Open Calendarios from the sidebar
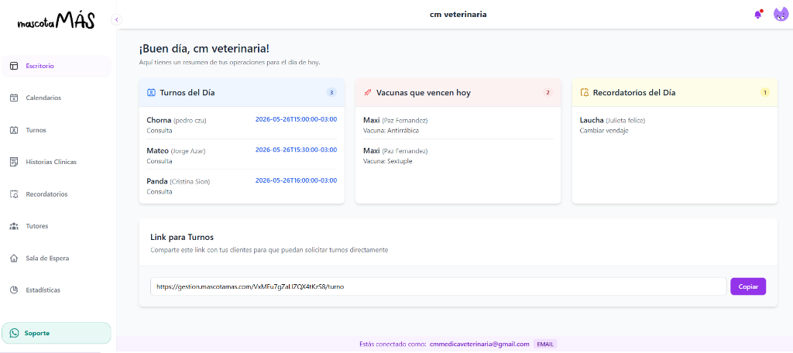793x353 pixels. [56, 98]
